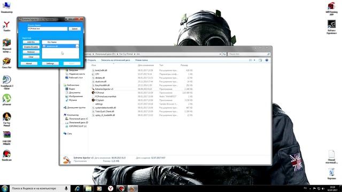The width and height of the screenshot is (342, 192).
Task: Click the Remove button in injector
Action: click(x=31, y=52)
